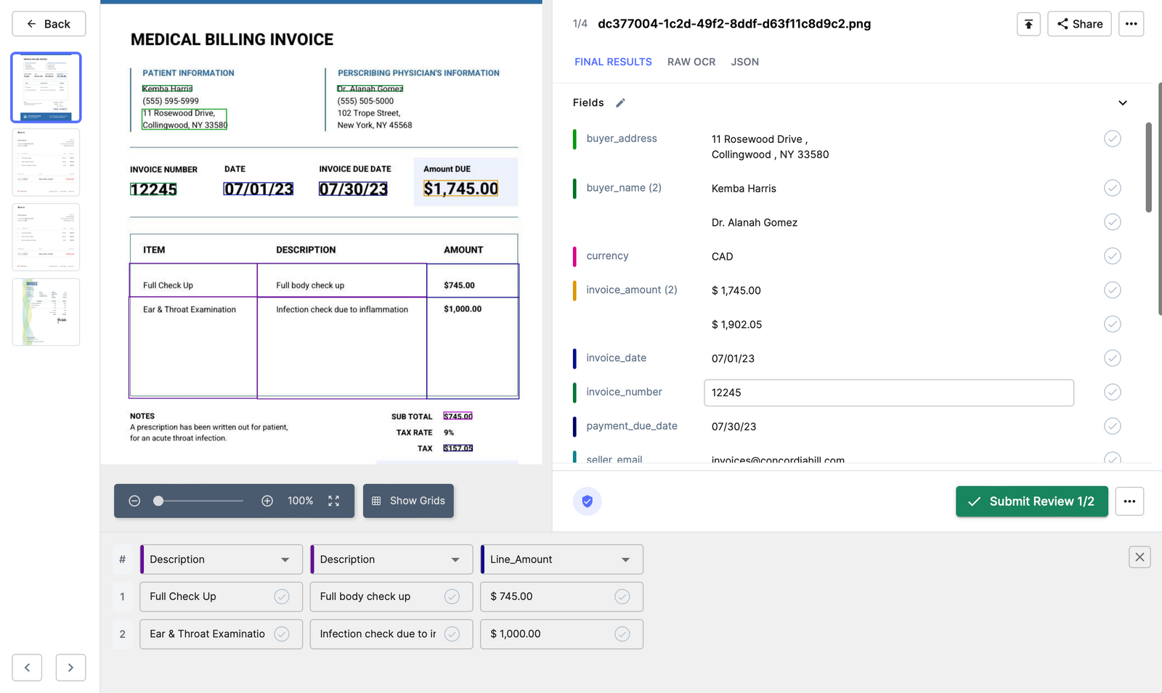Screen dimensions: 1162x693
Task: Approve the buyer_address field checkmark
Action: pos(1112,138)
